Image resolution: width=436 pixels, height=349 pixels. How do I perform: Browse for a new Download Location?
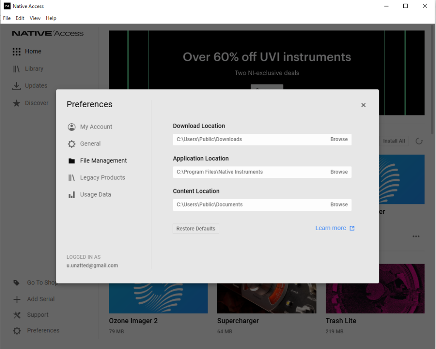[339, 139]
